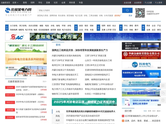Open the QR code floating sidebar icon

point(163,86)
